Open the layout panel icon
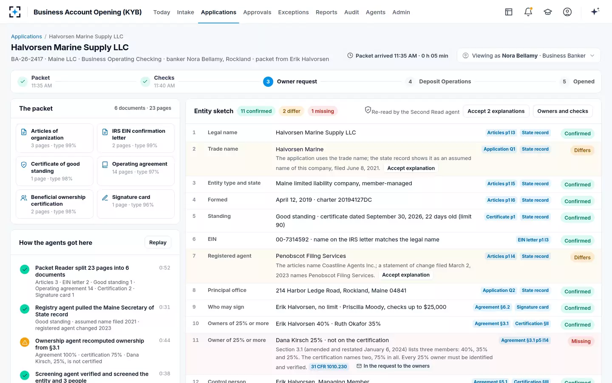612x383 pixels. tap(509, 12)
